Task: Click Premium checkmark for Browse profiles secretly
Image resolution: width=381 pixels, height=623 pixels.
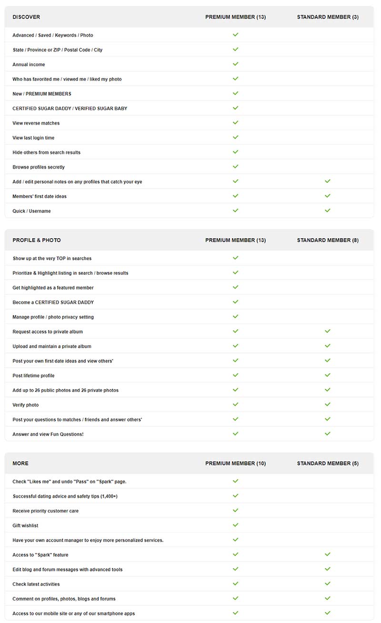Action: (x=235, y=167)
